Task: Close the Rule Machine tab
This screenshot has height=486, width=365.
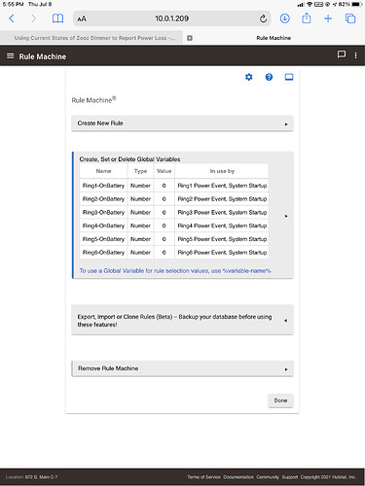Action: coord(190,38)
